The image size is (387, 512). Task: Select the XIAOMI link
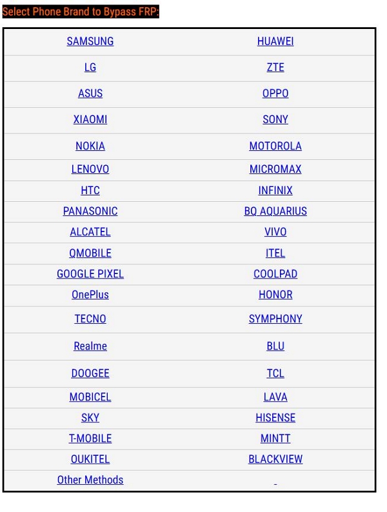(x=90, y=119)
